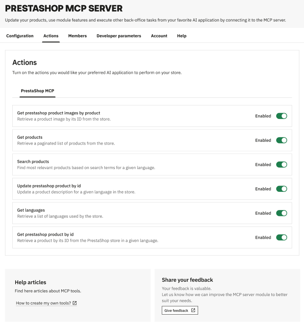Disable Get prestashop product images by product
This screenshot has width=304, height=326.
(281, 116)
